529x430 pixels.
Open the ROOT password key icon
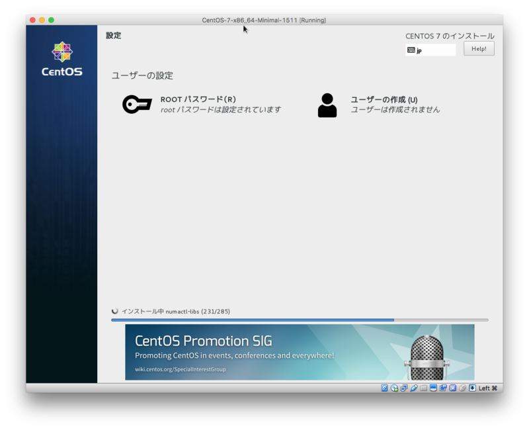137,105
